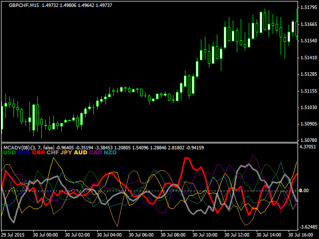Click price level 1.51410 on the price scale
Screen dimensions: 319x239
tap(309, 58)
